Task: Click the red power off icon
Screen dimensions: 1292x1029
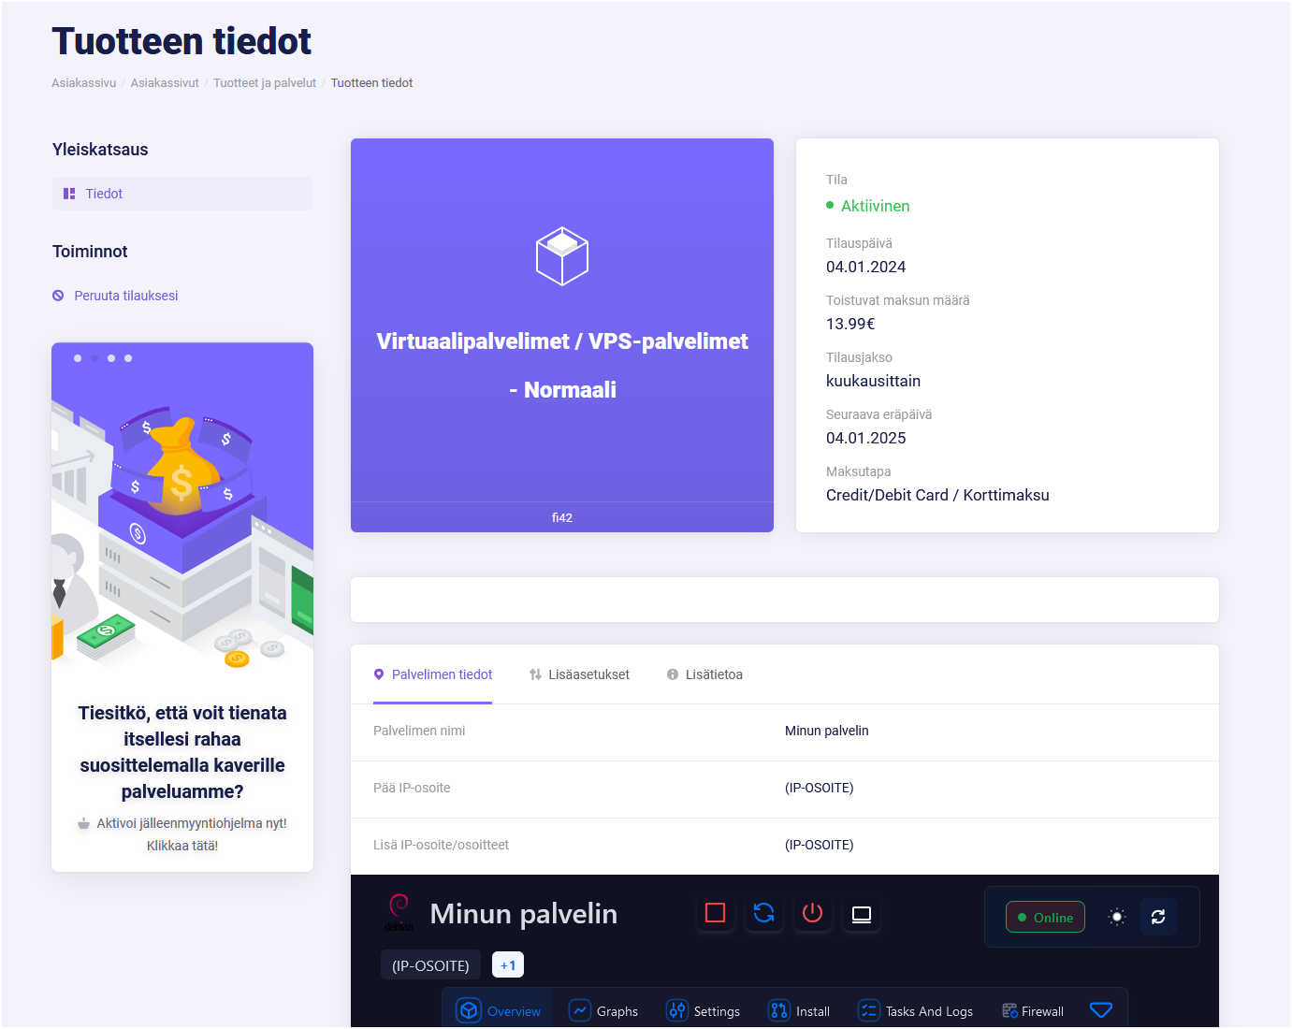Action: tap(812, 913)
